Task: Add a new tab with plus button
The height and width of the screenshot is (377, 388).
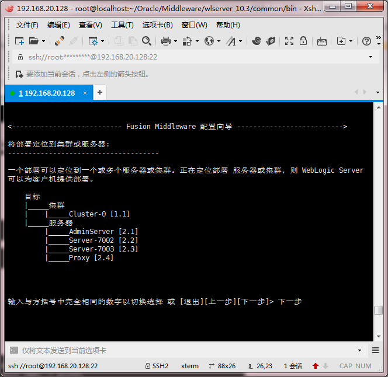Action: 100,92
